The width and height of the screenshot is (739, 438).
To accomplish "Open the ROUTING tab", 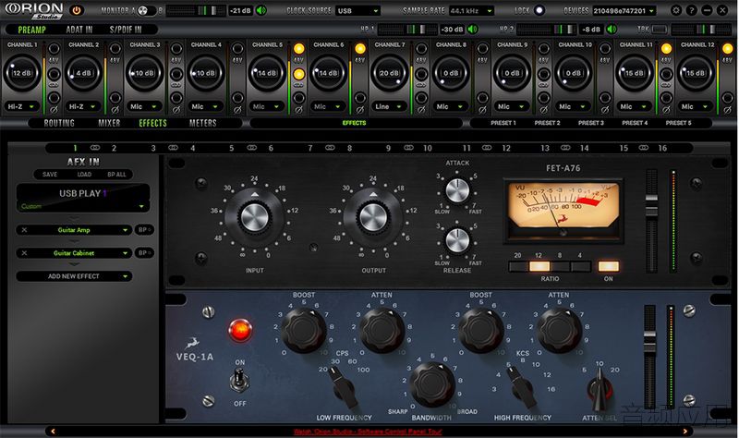I will coord(59,123).
